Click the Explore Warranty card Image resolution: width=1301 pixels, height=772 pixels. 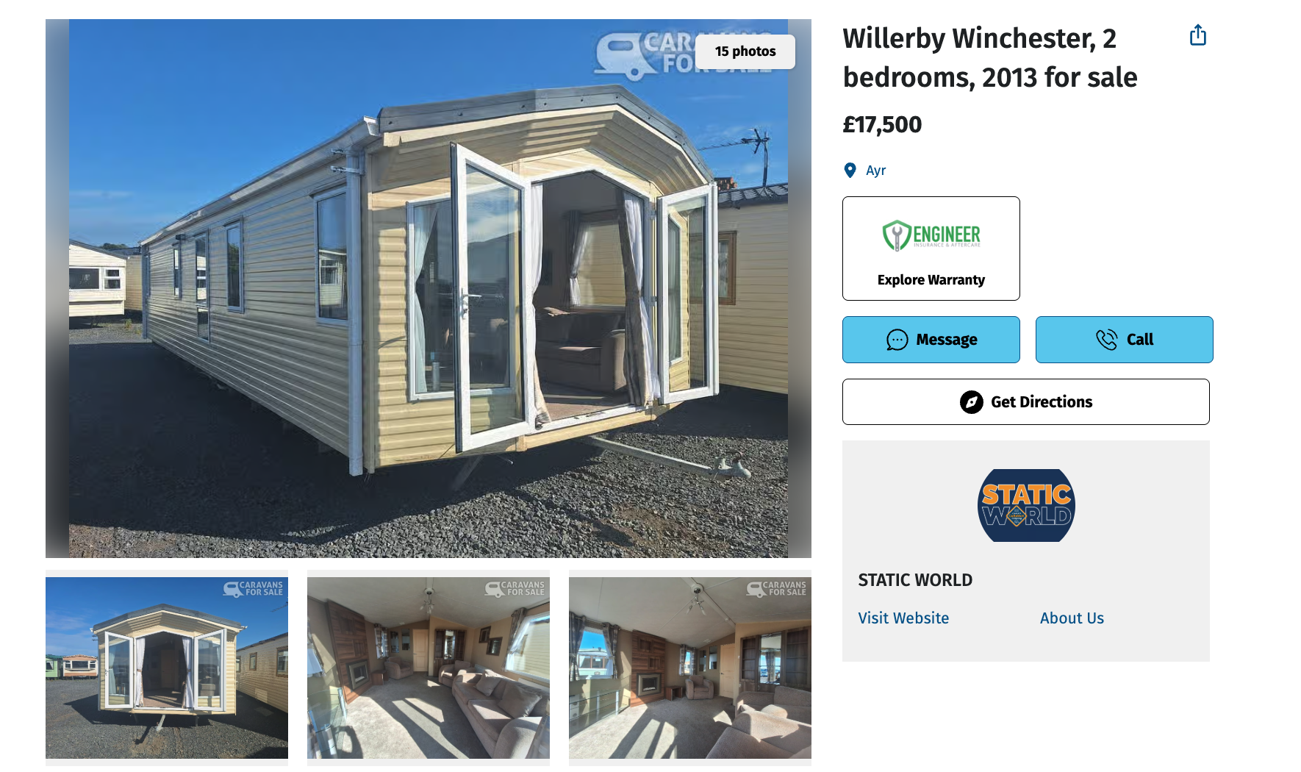(931, 249)
